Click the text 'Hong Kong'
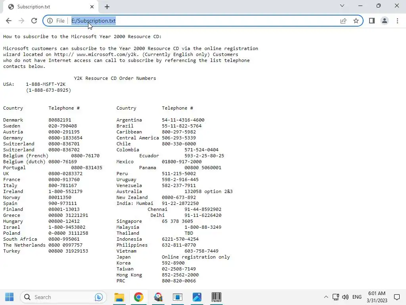Image resolution: width=406 pixels, height=305 pixels. click(x=129, y=275)
